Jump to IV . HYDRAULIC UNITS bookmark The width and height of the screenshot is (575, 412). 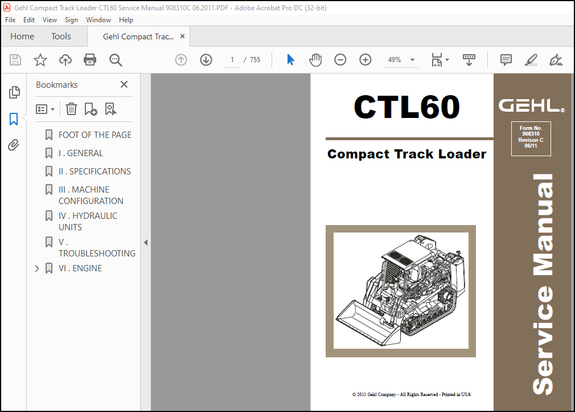coord(88,222)
